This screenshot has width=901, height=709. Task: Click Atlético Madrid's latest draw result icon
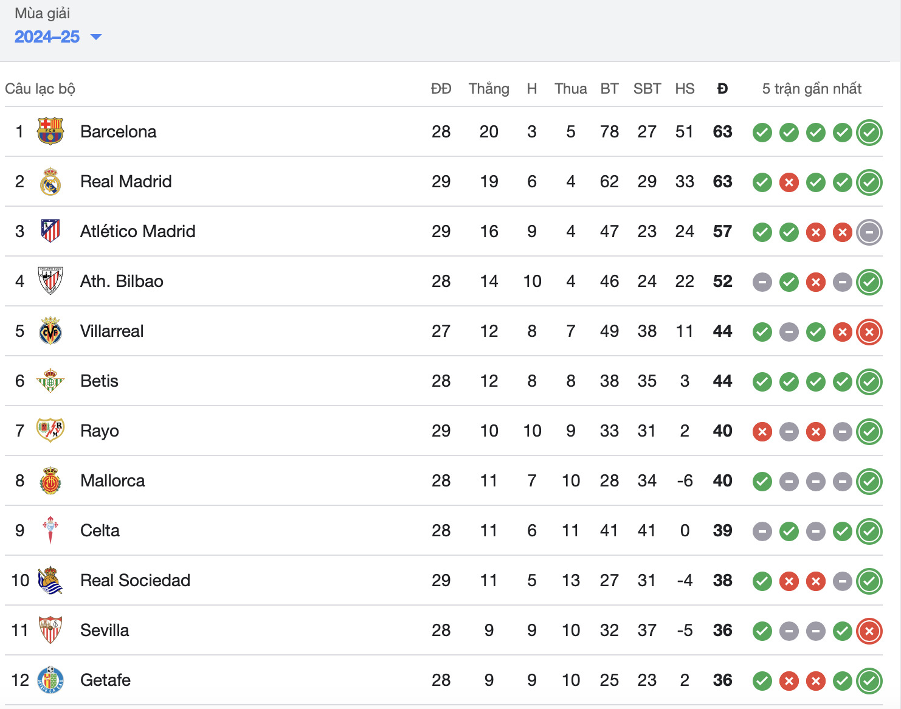tap(869, 232)
